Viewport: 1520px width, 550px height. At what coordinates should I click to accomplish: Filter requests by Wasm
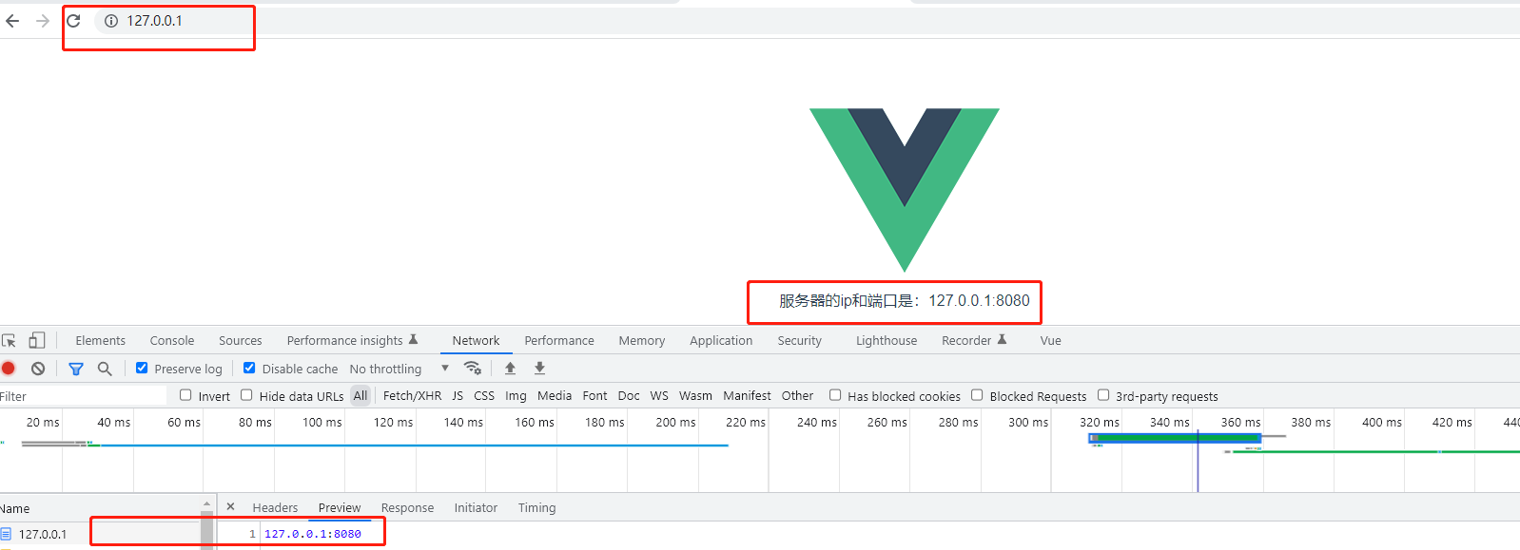click(x=695, y=396)
